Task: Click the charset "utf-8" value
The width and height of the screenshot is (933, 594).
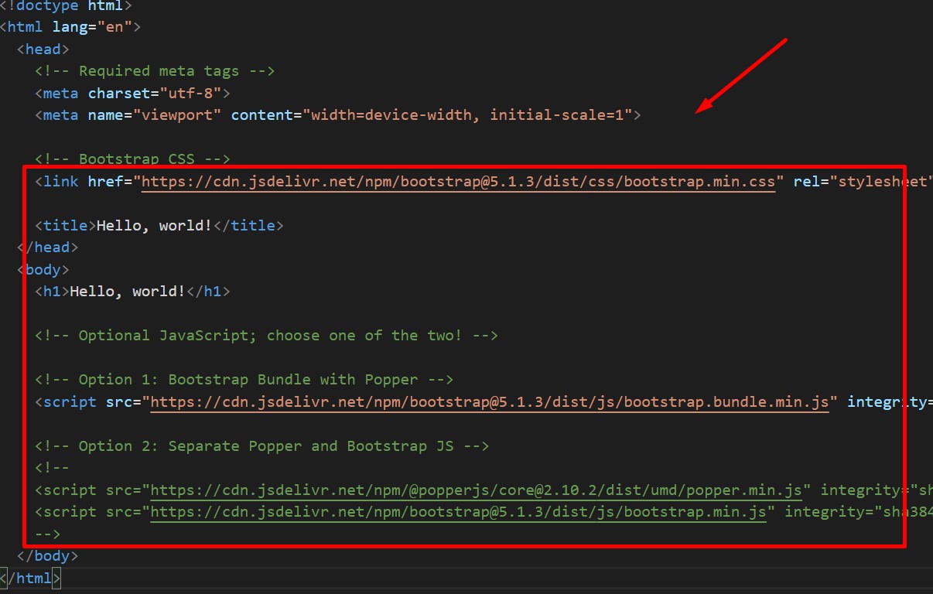Action: [x=190, y=94]
